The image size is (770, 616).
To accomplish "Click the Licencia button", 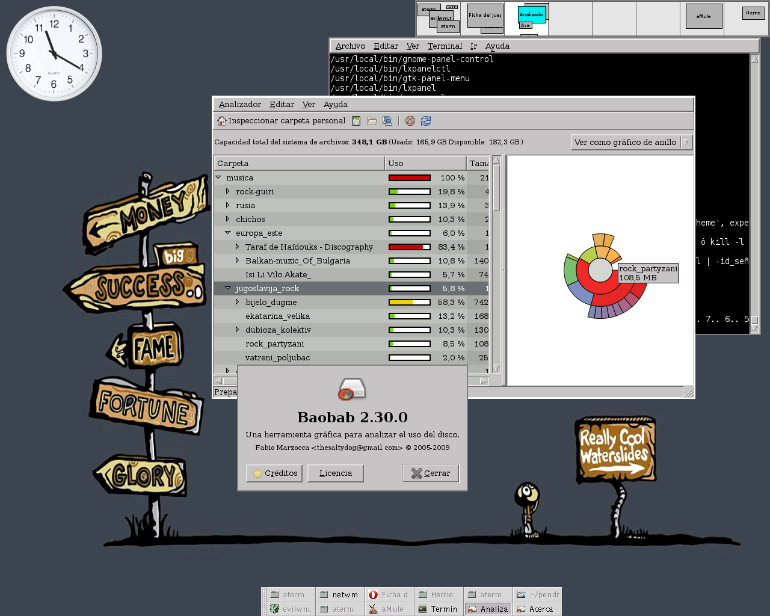I will 336,473.
